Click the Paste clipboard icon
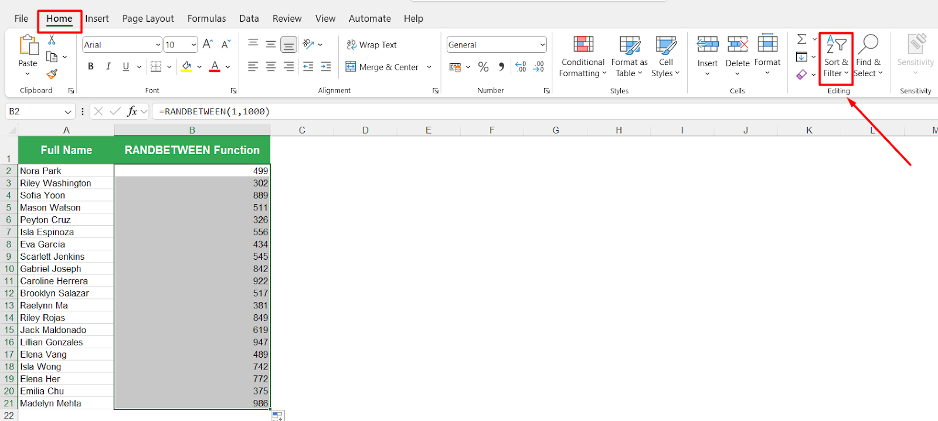This screenshot has width=938, height=421. [28, 46]
